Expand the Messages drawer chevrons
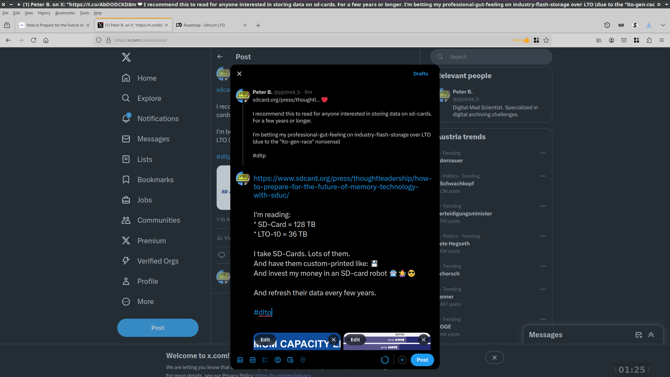 click(651, 335)
